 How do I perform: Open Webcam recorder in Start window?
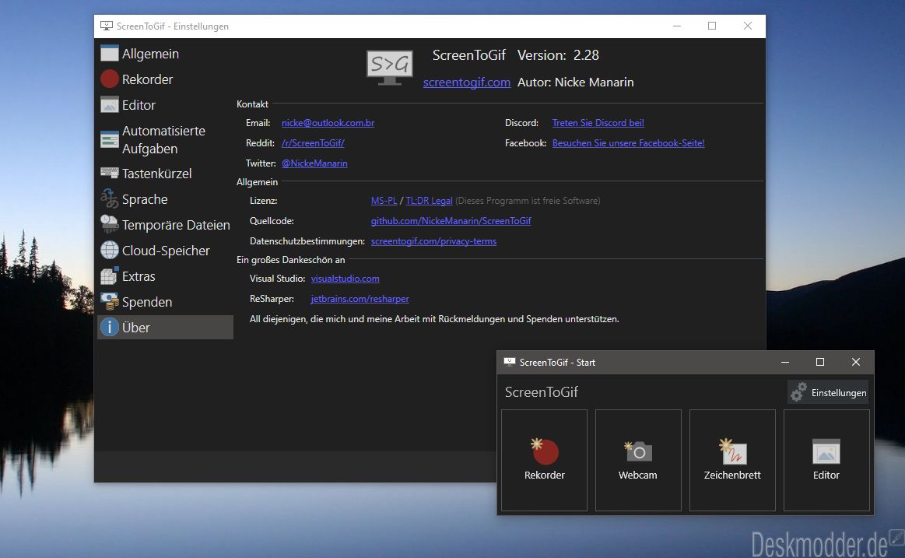pyautogui.click(x=638, y=461)
